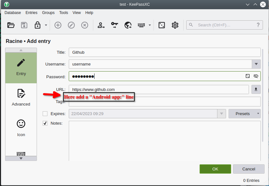Click the OK button
This screenshot has height=186, width=269.
point(215,169)
